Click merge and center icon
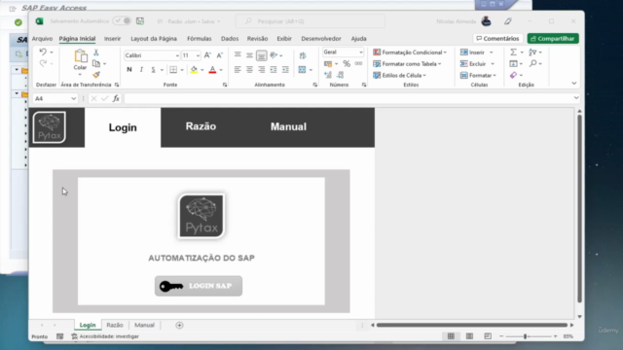The height and width of the screenshot is (350, 623). (x=303, y=70)
